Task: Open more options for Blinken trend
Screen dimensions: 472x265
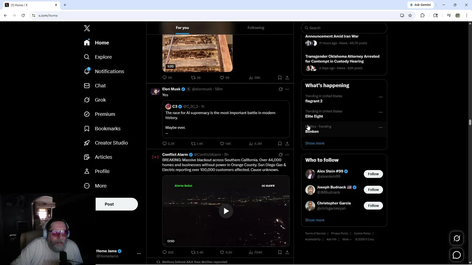Action: coord(381,127)
